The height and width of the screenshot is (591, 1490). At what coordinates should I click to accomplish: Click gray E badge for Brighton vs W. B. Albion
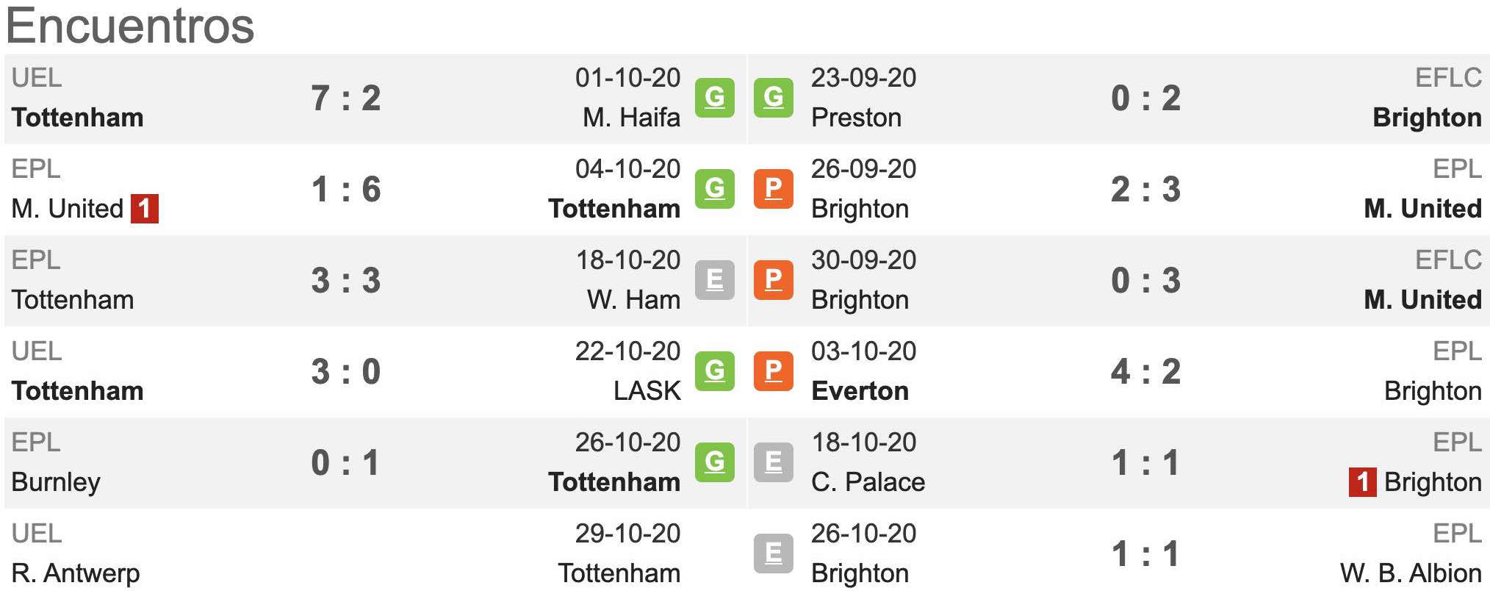point(773,554)
